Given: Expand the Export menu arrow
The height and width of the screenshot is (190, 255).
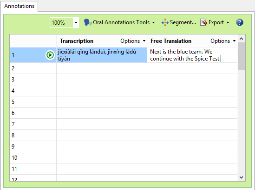Looking at the screenshot, I should point(228,22).
